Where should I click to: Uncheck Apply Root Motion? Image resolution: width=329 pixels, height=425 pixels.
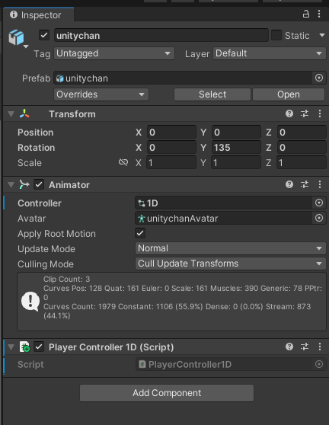point(140,233)
